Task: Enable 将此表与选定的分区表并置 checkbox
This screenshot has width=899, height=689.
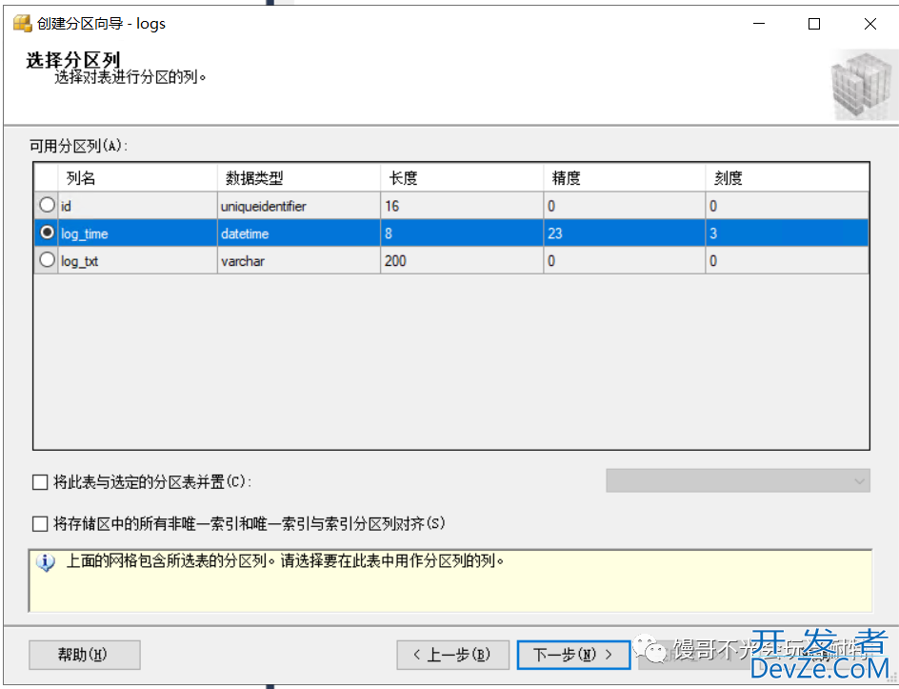Action: coord(40,482)
